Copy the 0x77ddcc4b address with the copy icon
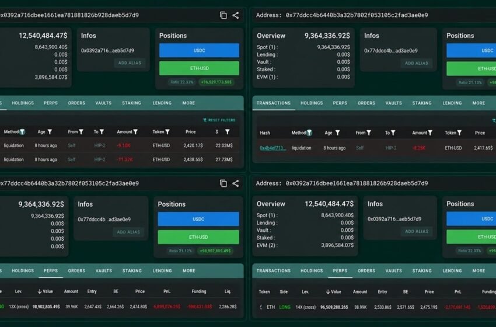 (223, 183)
